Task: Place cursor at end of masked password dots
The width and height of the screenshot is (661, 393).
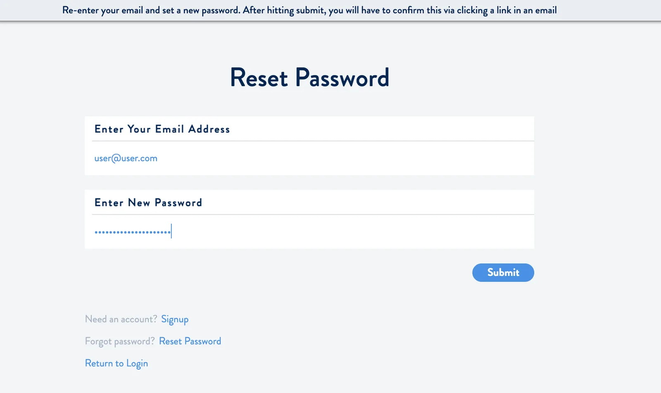Action: pyautogui.click(x=171, y=232)
